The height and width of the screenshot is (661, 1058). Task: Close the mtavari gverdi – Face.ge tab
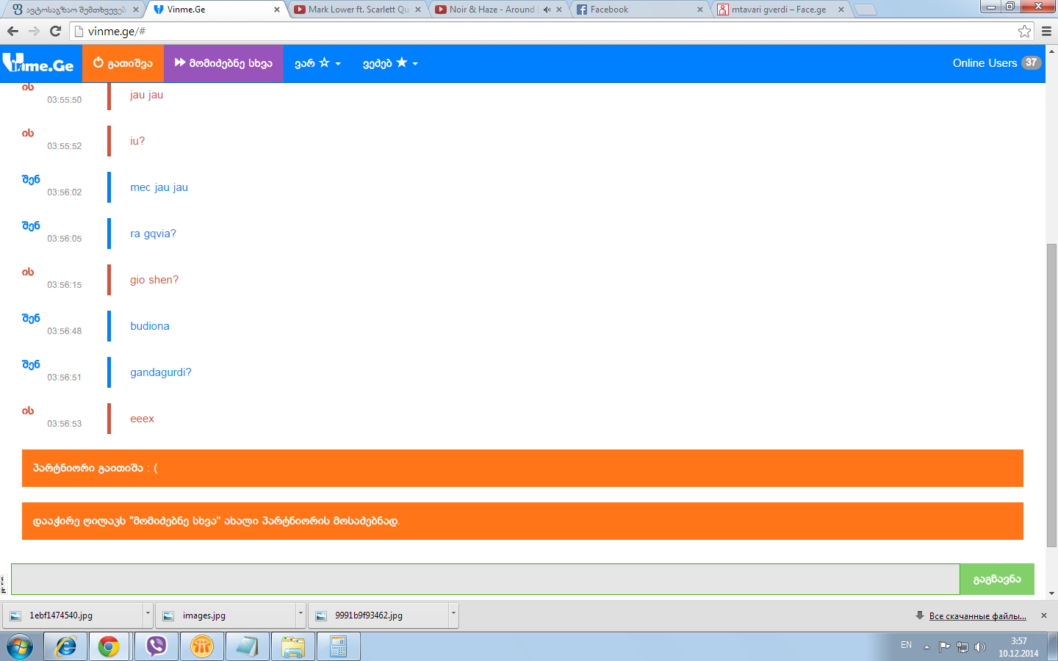[x=841, y=10]
